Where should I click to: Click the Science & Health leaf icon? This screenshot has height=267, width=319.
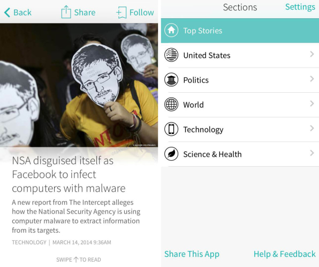[171, 154]
